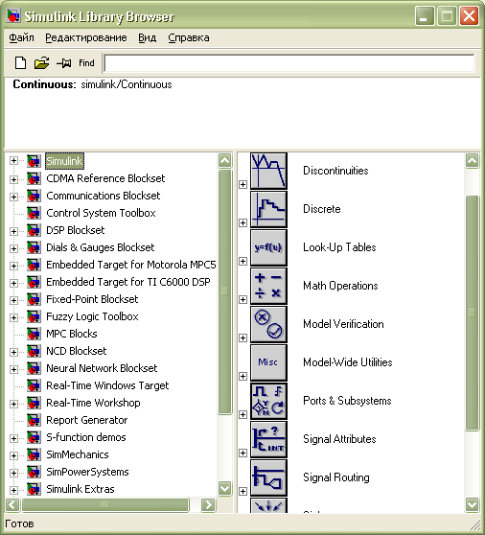The width and height of the screenshot is (485, 535).
Task: Select the Look-Up Tables y=f(u) icon
Action: [268, 247]
